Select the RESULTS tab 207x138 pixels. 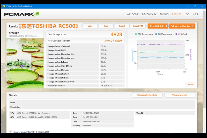(176, 14)
